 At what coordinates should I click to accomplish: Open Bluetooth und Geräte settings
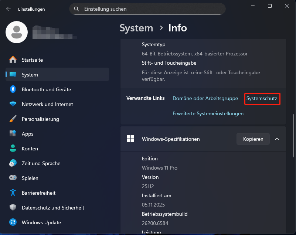[57, 89]
